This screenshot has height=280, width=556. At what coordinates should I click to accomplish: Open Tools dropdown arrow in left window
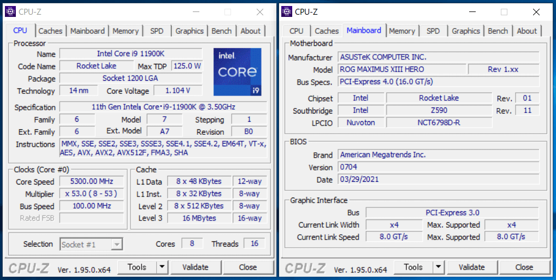162,267
